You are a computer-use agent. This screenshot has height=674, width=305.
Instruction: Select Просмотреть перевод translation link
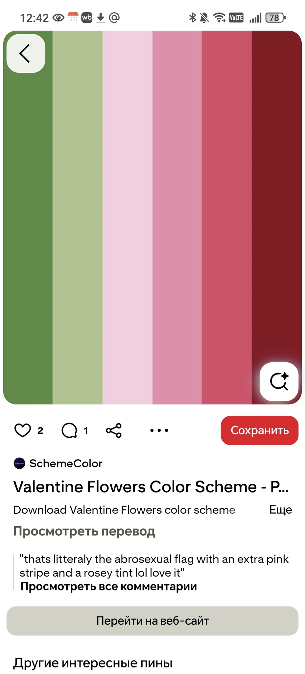(84, 531)
